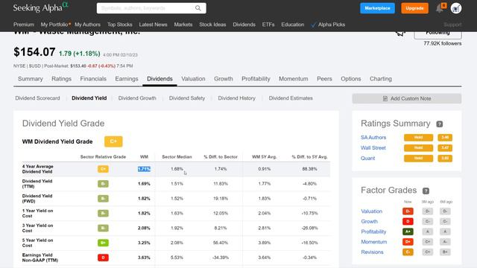The image size is (477, 268).
Task: Open the Education menu
Action: (293, 25)
